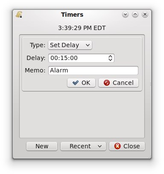Image resolution: width=164 pixels, height=174 pixels.
Task: Click the bell application icon in title bar
Action: (19, 15)
